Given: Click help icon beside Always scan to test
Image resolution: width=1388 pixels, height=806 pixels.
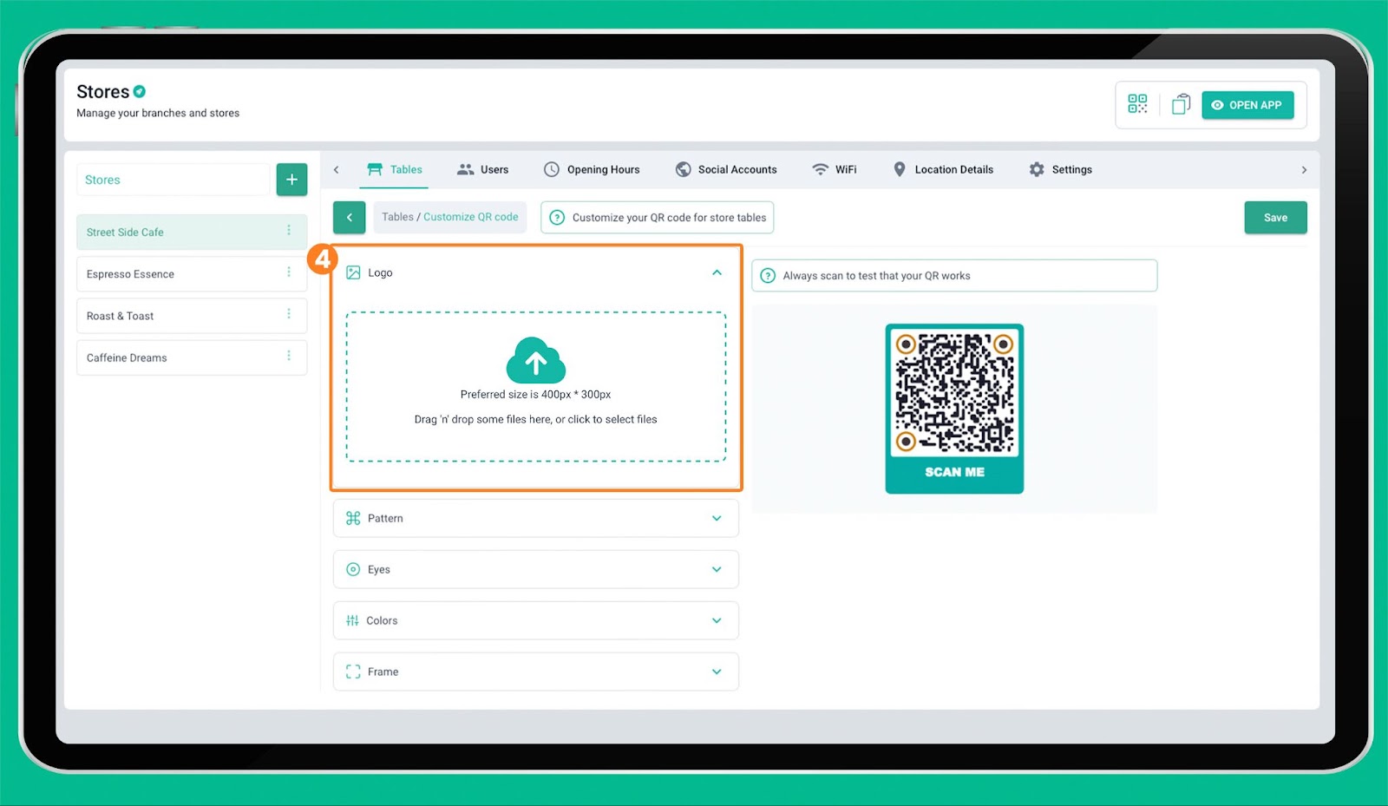Looking at the screenshot, I should (768, 276).
